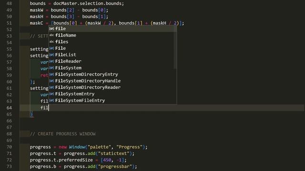This screenshot has width=305, height=171.
Task: Click the abc text icon beside 'files'
Action: coord(51,42)
